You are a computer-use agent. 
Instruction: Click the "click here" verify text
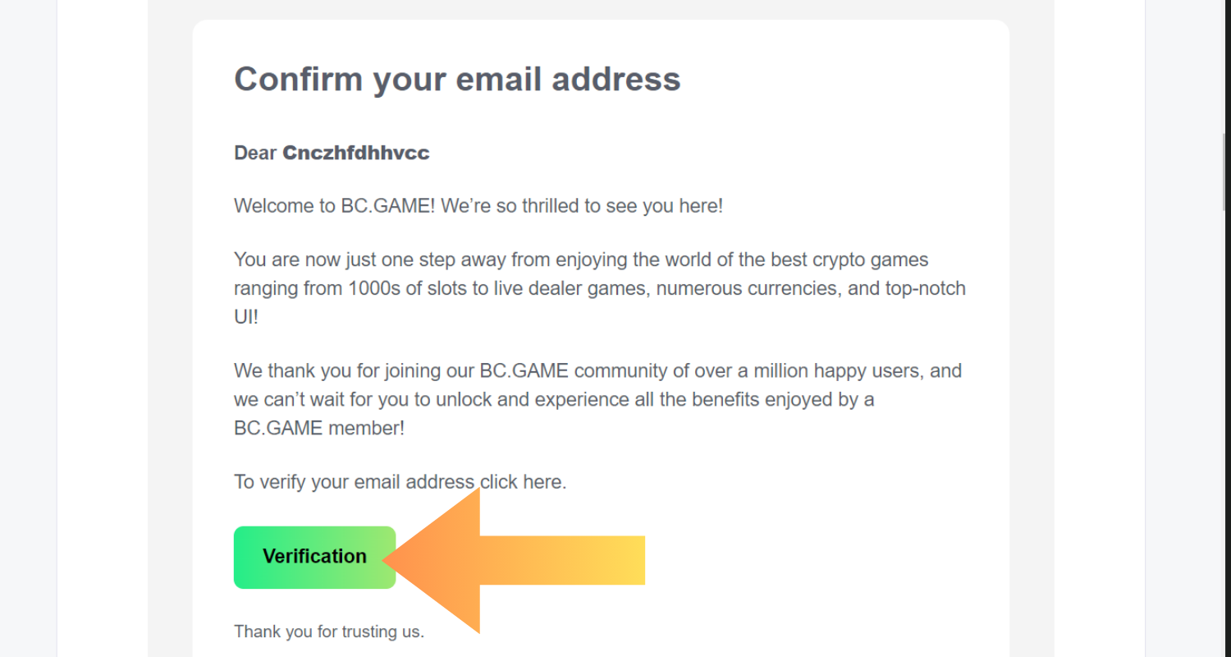pyautogui.click(x=522, y=482)
